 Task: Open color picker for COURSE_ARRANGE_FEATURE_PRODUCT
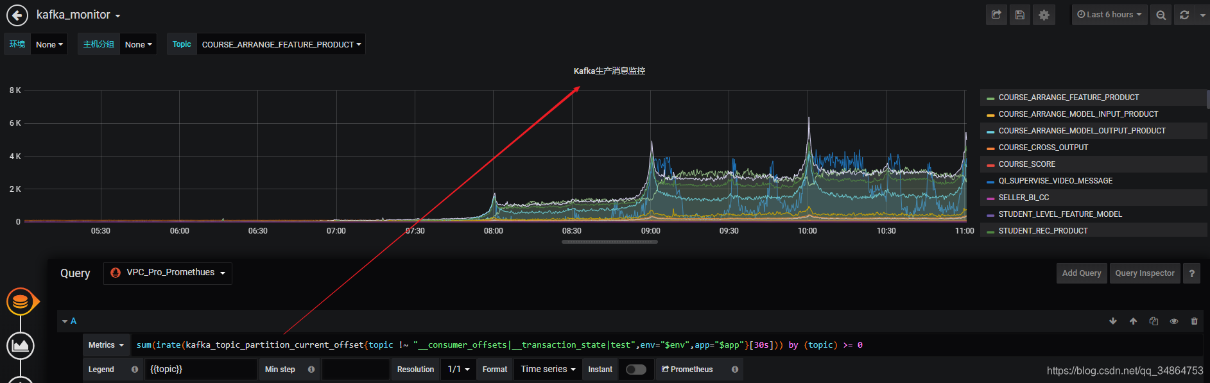point(990,98)
